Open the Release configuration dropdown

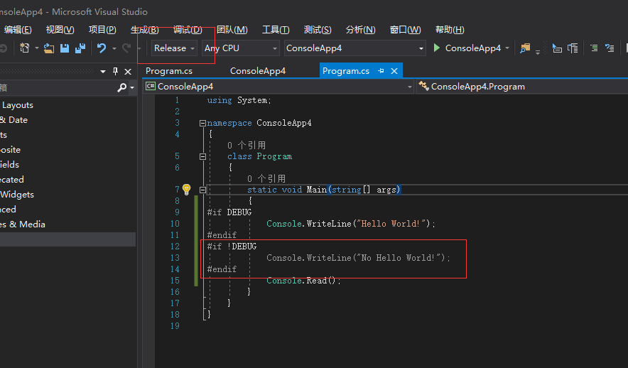(x=174, y=48)
